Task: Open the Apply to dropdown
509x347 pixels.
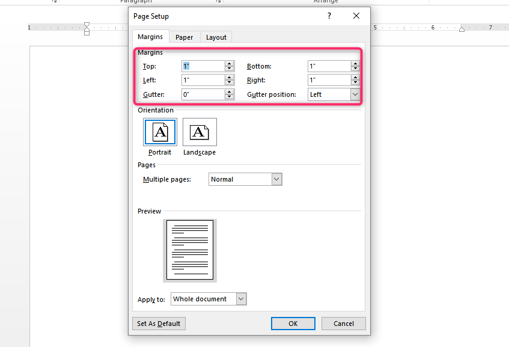Action: point(241,299)
